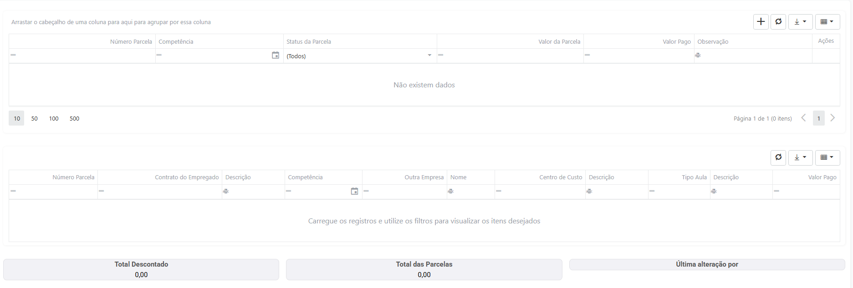This screenshot has width=853, height=288.
Task: Open column chooser in upper grid
Action: coord(827,22)
